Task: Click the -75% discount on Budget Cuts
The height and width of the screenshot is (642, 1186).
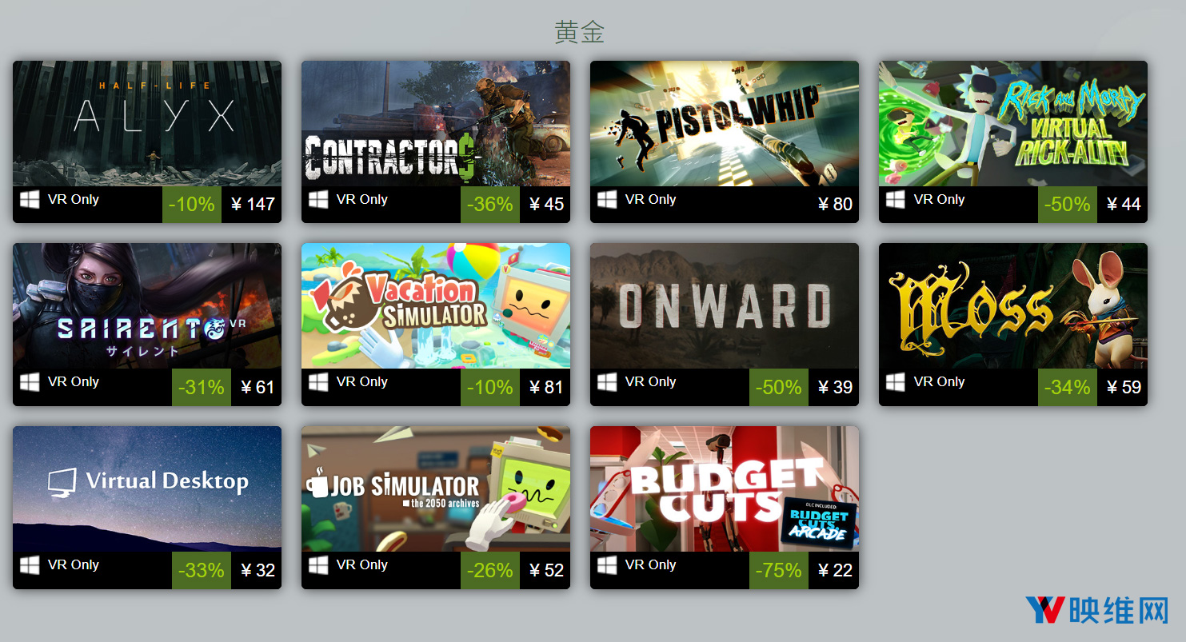Action: [x=779, y=570]
